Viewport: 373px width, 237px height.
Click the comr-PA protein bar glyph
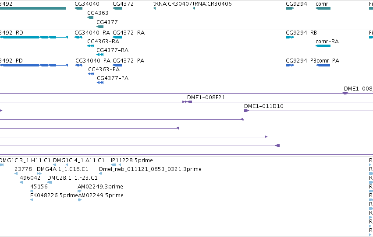point(323,65)
